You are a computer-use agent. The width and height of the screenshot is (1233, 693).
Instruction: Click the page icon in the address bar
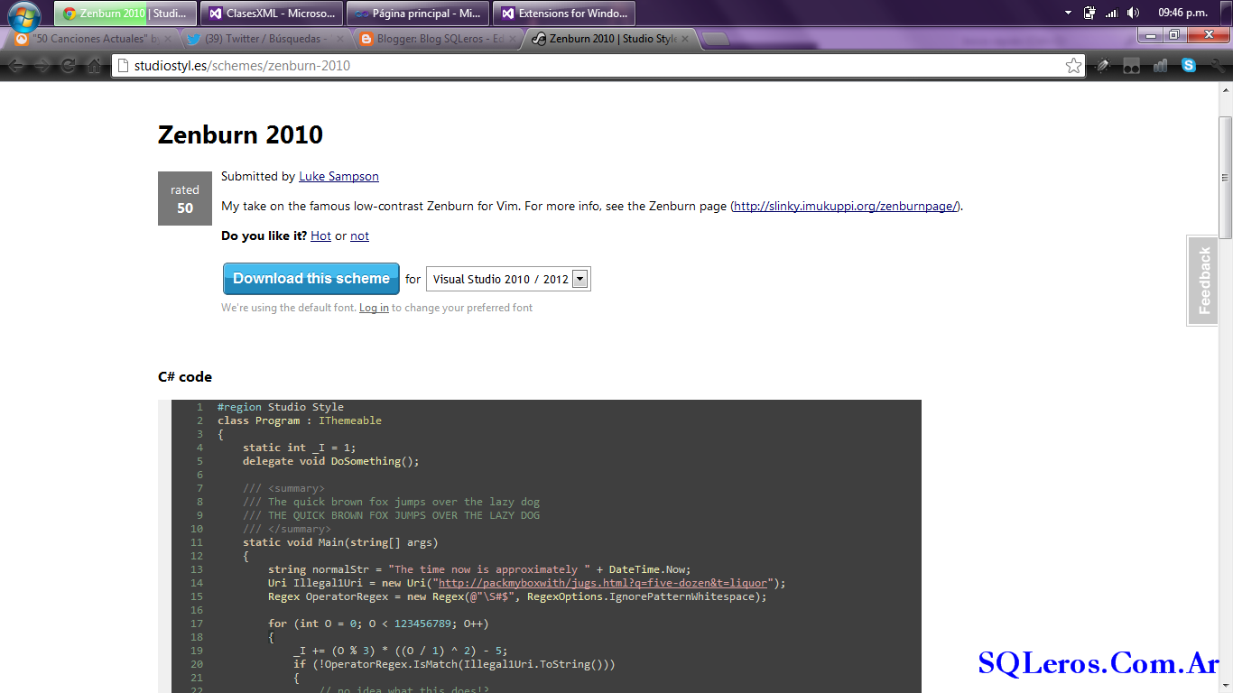click(x=123, y=66)
